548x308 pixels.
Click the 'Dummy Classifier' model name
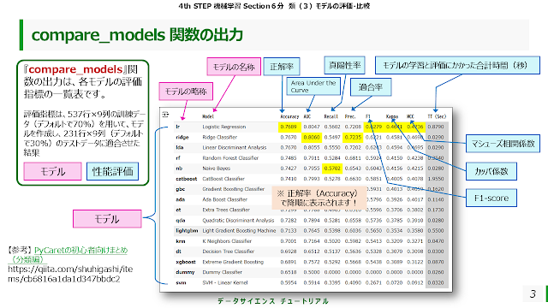222,272
